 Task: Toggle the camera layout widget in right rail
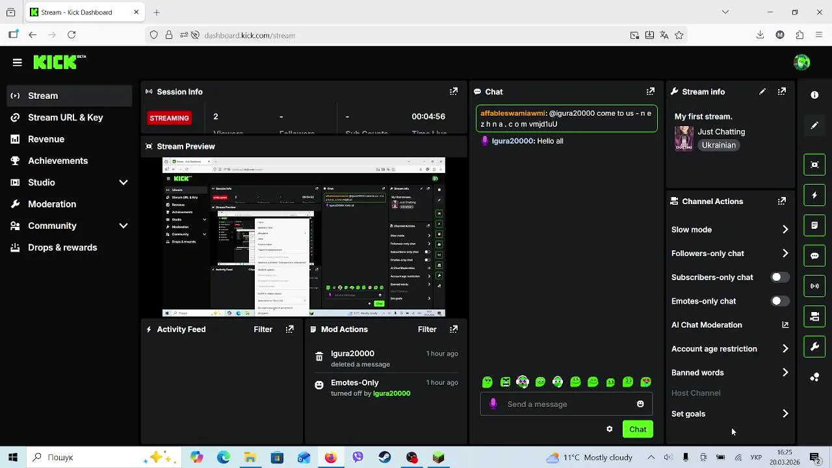coord(814,317)
